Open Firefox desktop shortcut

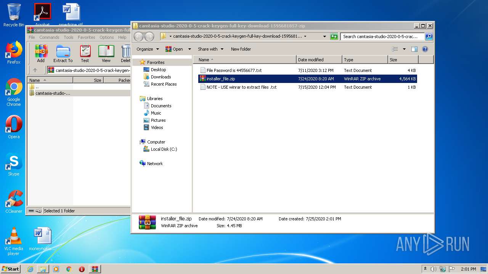(x=14, y=53)
